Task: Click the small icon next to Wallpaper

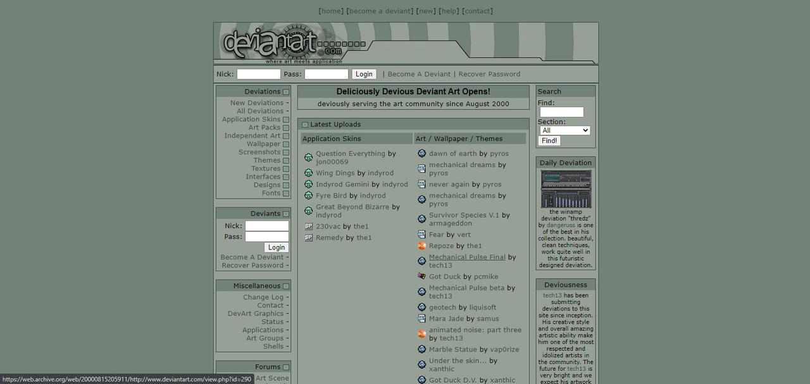Action: [287, 144]
